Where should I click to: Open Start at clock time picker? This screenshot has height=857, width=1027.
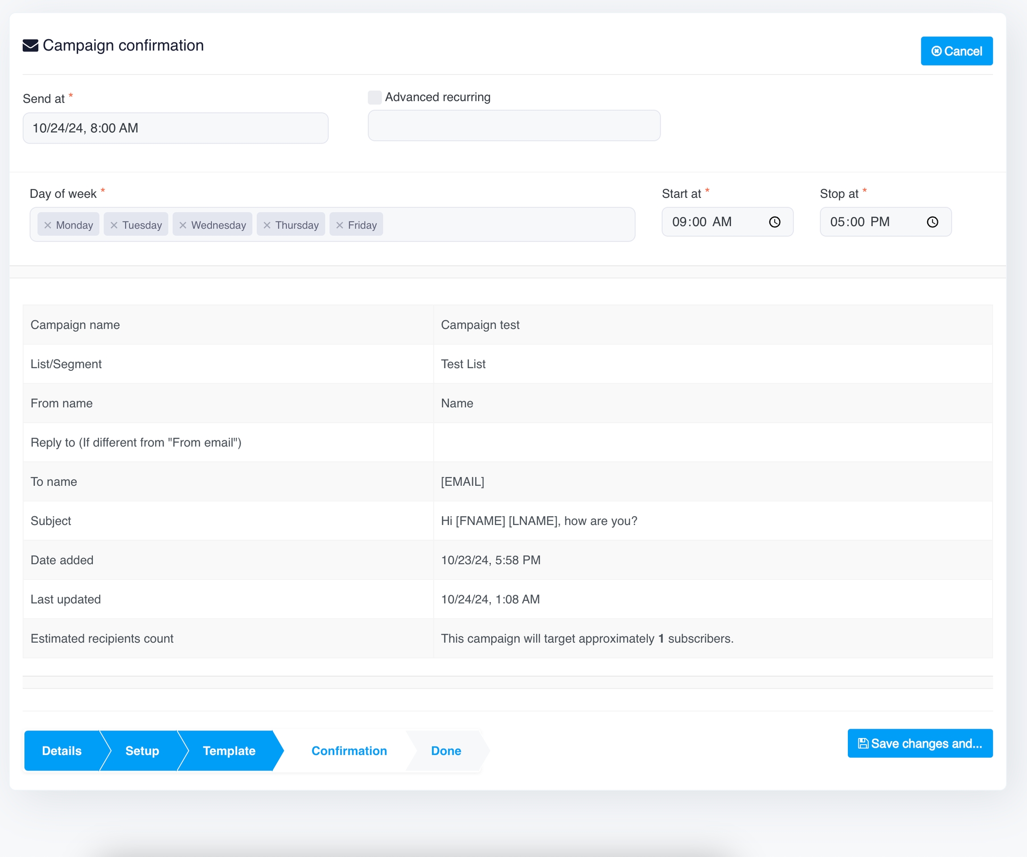[x=774, y=222]
